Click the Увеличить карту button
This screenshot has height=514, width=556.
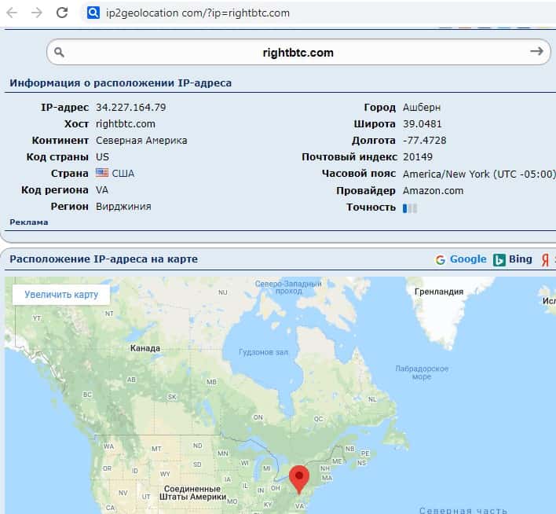click(x=61, y=295)
